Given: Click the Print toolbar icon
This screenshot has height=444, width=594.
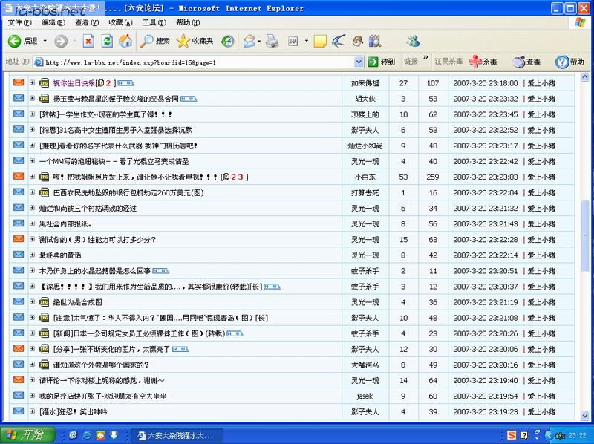Looking at the screenshot, I should (272, 41).
